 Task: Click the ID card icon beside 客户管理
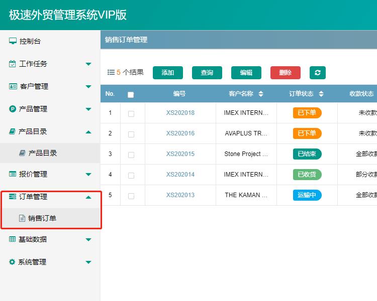coord(13,86)
